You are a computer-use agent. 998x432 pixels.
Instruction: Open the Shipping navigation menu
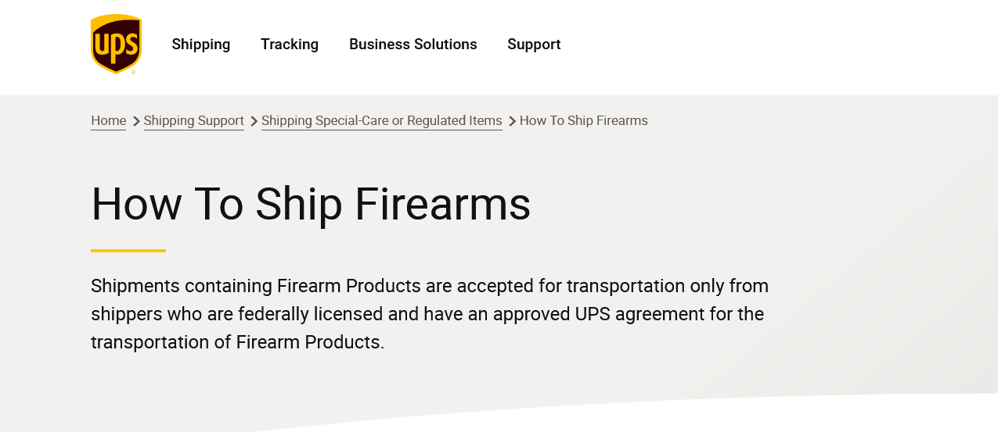(x=201, y=45)
